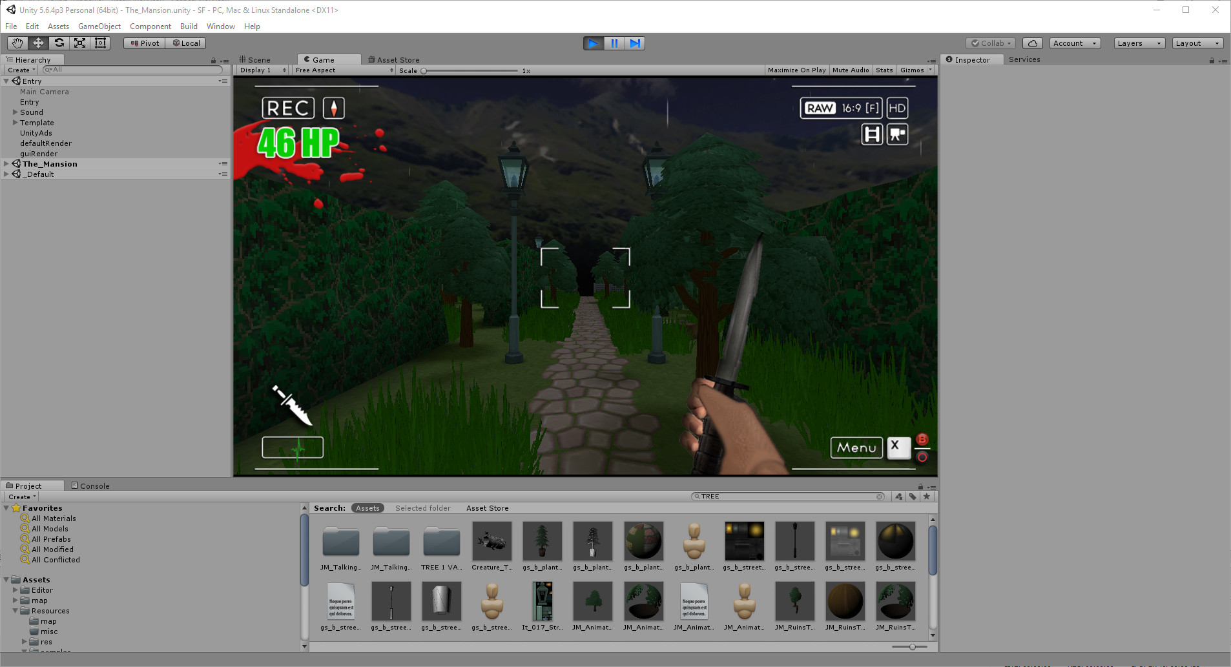This screenshot has width=1231, height=667.
Task: Select the Rotate tool
Action: coord(59,43)
